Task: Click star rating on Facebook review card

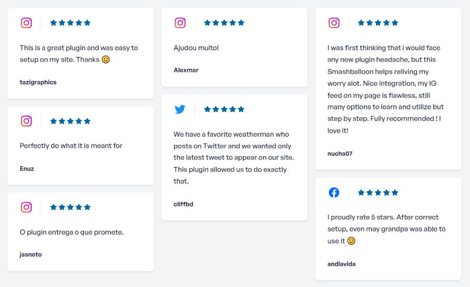Action: (378, 193)
